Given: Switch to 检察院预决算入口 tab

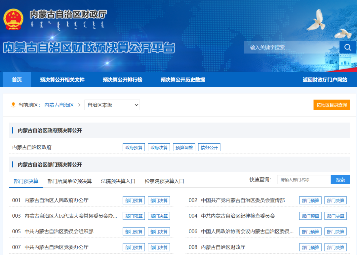Looking at the screenshot, I should [x=164, y=181].
